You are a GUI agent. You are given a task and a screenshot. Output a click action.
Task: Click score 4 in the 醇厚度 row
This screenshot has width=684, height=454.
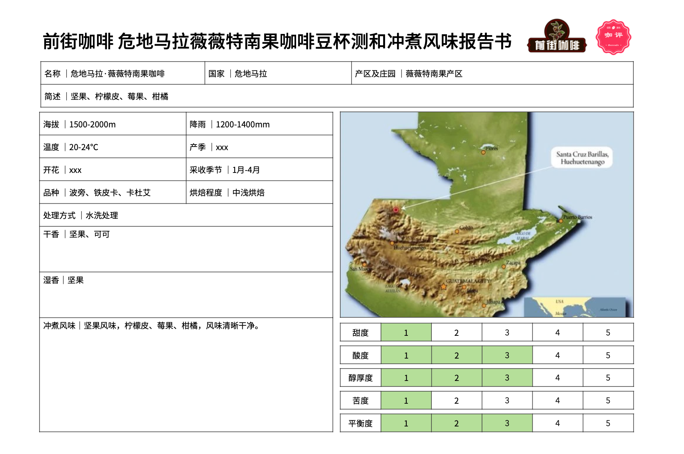point(557,377)
